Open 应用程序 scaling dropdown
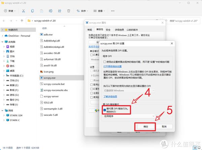Image resolution: width=202 pixels, height=150 pixels. [129, 116]
